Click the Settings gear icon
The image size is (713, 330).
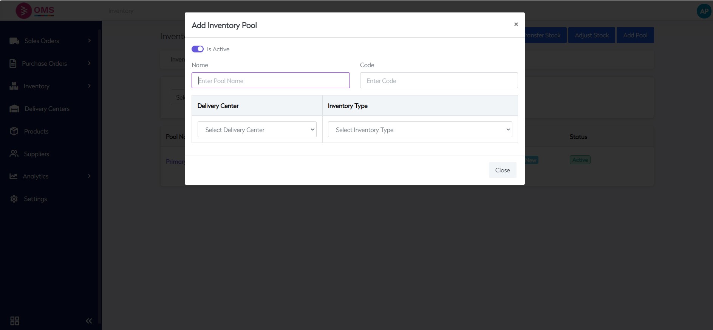[x=14, y=199]
